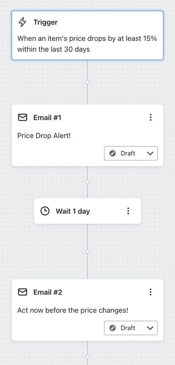
Task: Click the add-step node below Email #1
Action: click(87, 182)
